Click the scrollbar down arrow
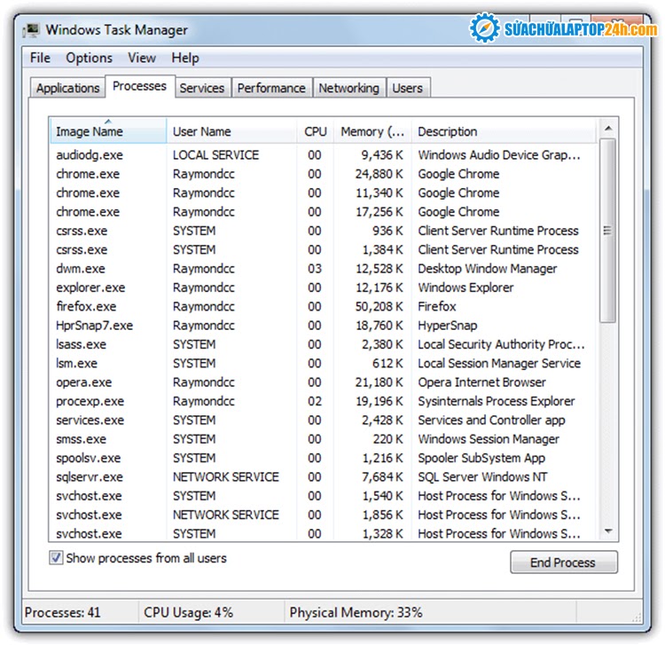Image resolution: width=665 pixels, height=645 pixels. pos(608,531)
